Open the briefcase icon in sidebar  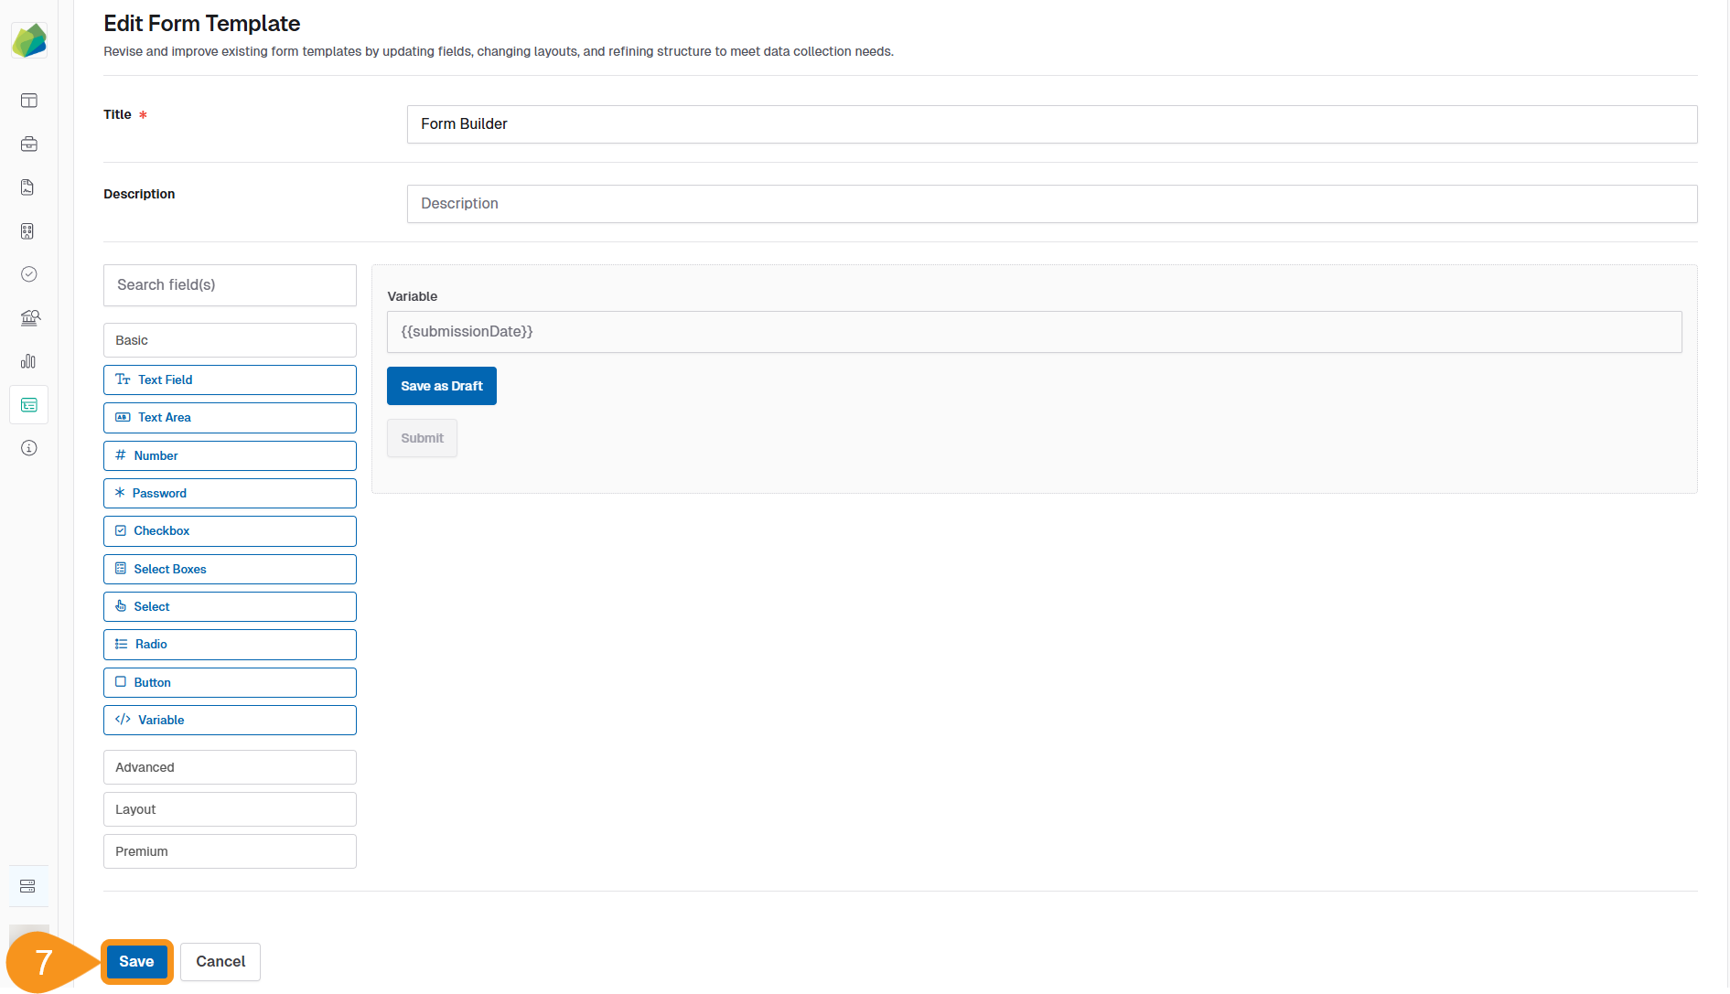coord(29,144)
